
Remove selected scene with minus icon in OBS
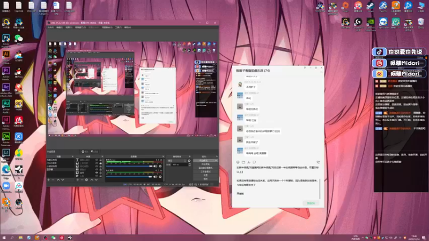53,180
